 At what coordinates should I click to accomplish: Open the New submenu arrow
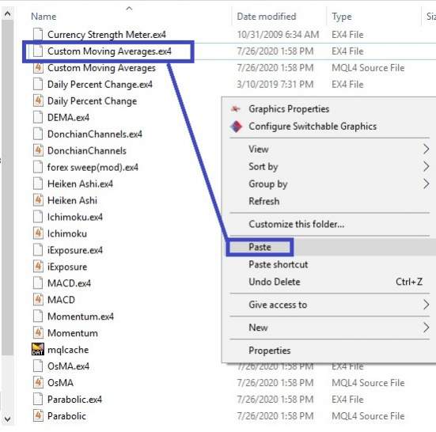tap(426, 328)
